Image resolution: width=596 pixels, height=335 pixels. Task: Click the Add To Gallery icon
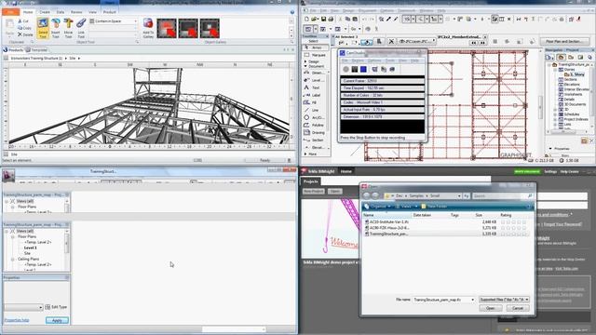(x=148, y=28)
